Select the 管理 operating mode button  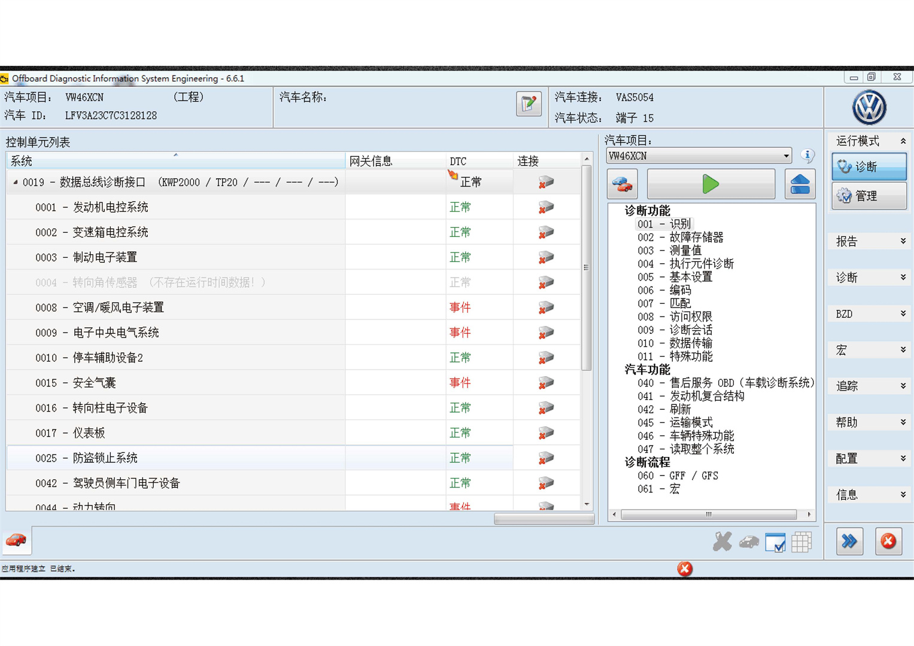point(869,196)
